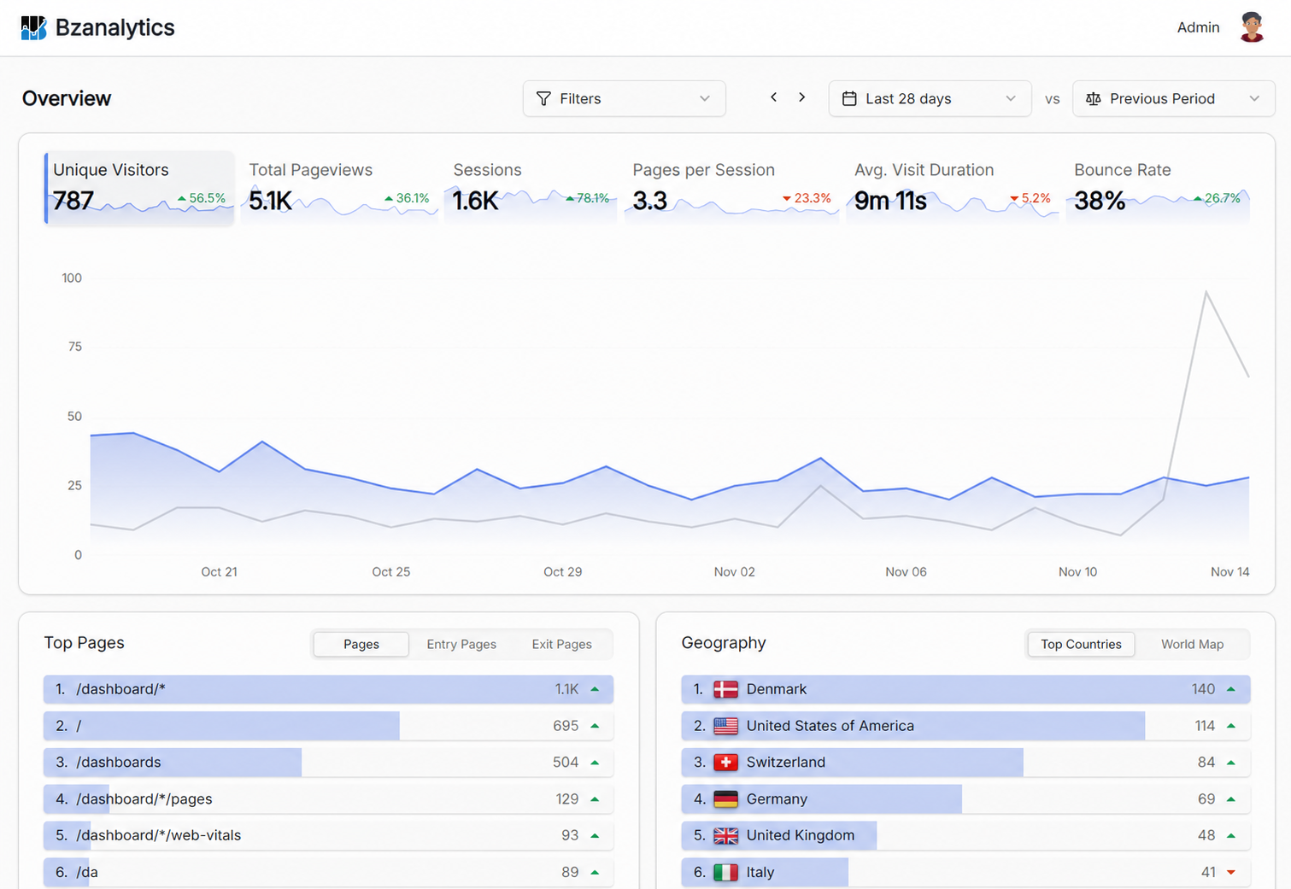Click the red down arrow on Italy row
1291x889 pixels.
1231,873
